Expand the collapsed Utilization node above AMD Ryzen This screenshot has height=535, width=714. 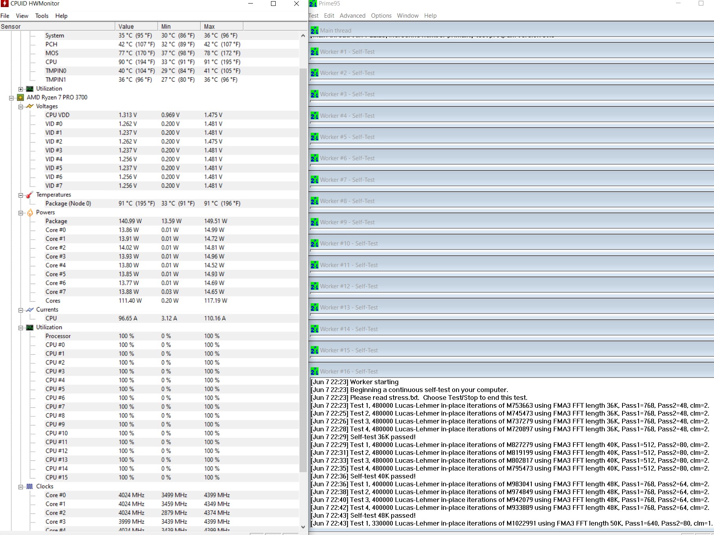(21, 89)
